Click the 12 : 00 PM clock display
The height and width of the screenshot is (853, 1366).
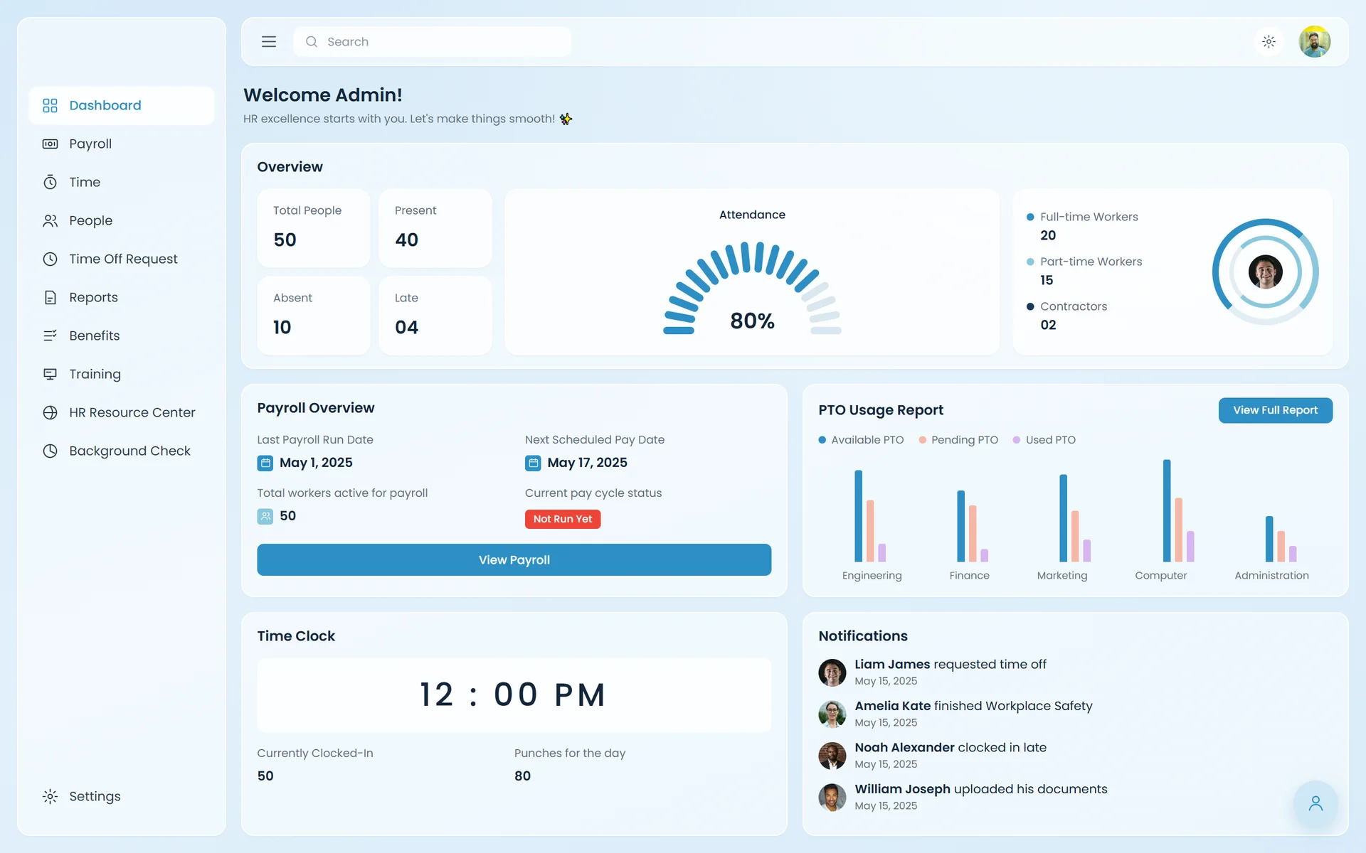[x=514, y=694]
